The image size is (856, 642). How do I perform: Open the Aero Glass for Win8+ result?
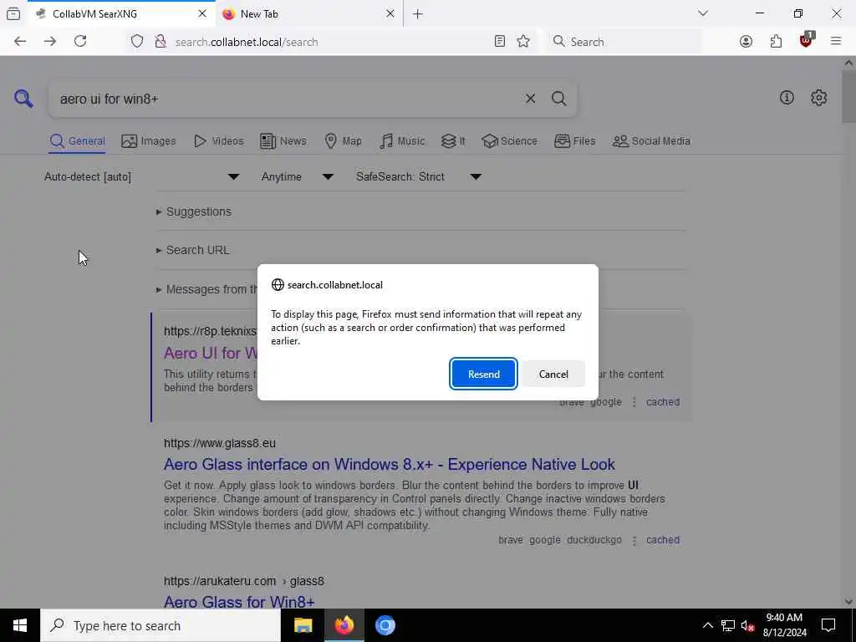point(239,602)
